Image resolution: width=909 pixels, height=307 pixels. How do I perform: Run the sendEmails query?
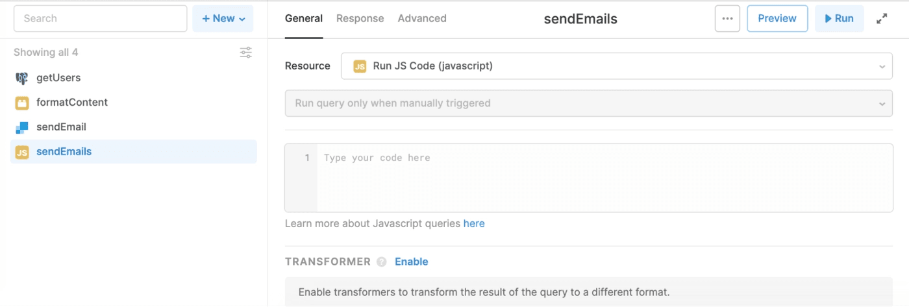point(839,19)
